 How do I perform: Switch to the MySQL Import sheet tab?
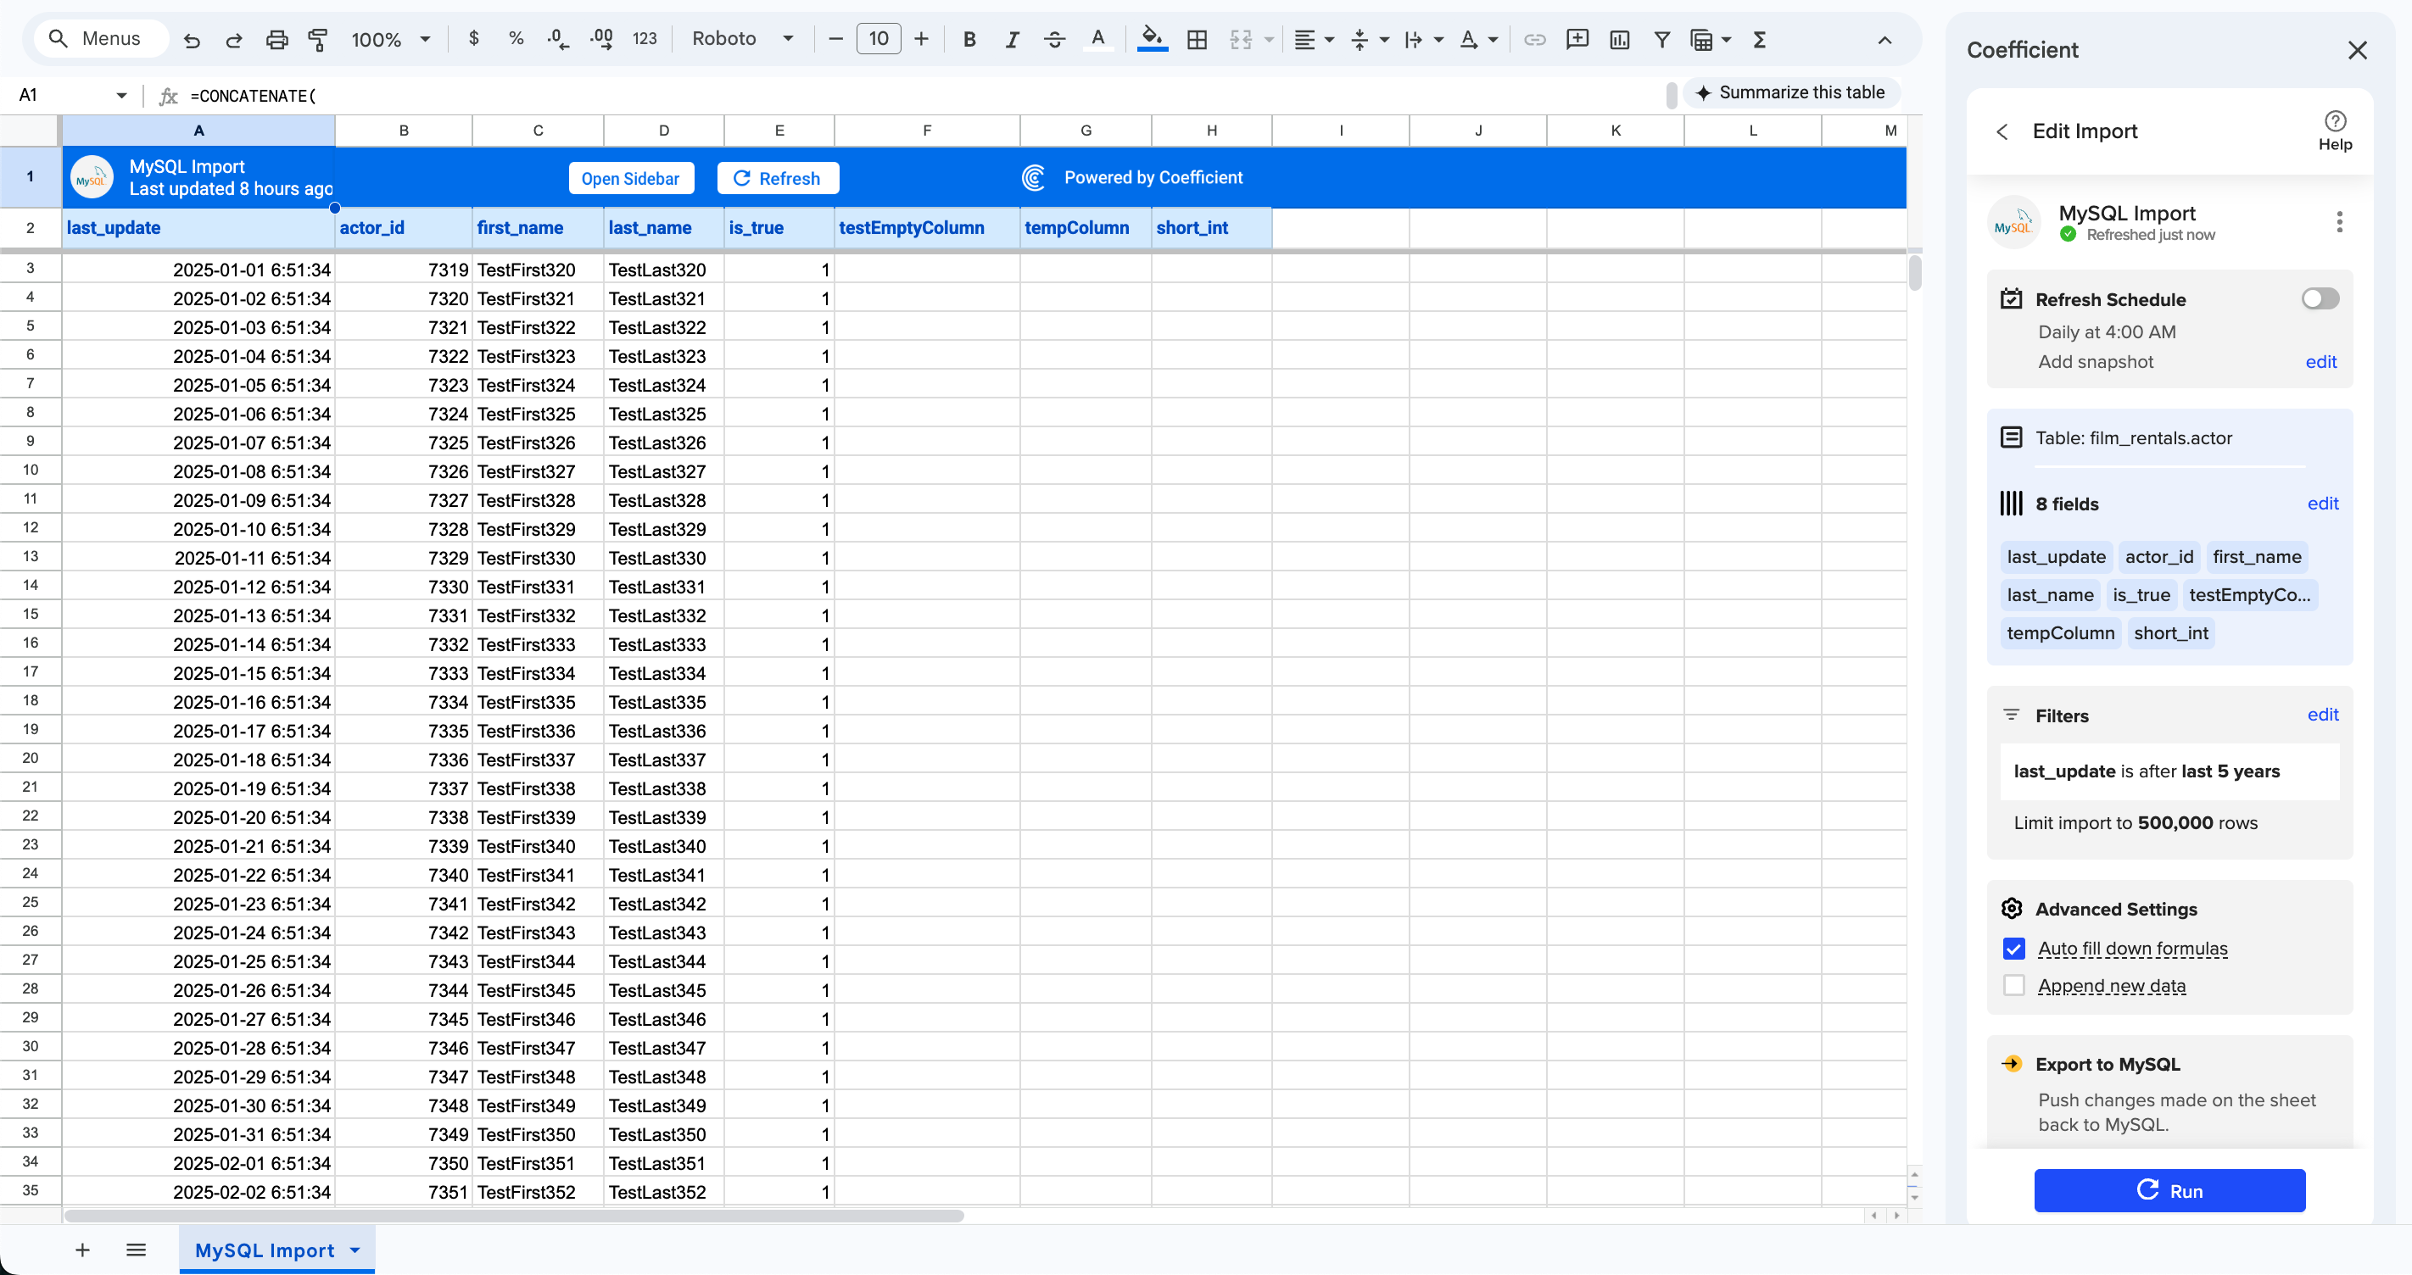(266, 1249)
